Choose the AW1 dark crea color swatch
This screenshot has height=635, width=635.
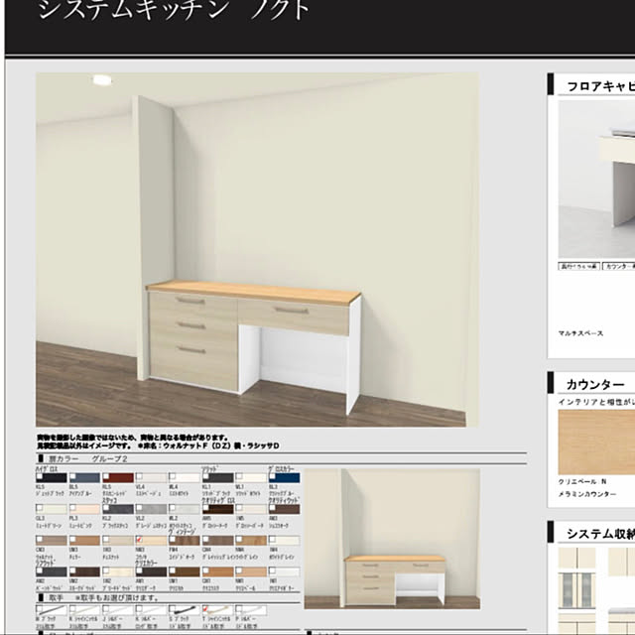(x=151, y=571)
